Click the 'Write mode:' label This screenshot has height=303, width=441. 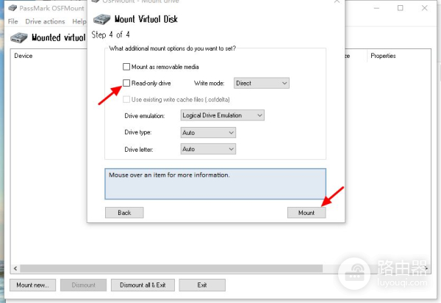(x=209, y=83)
